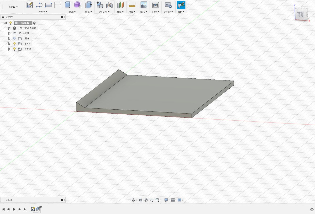
Task: Click the New Component icon
Action: pyautogui.click(x=100, y=5)
